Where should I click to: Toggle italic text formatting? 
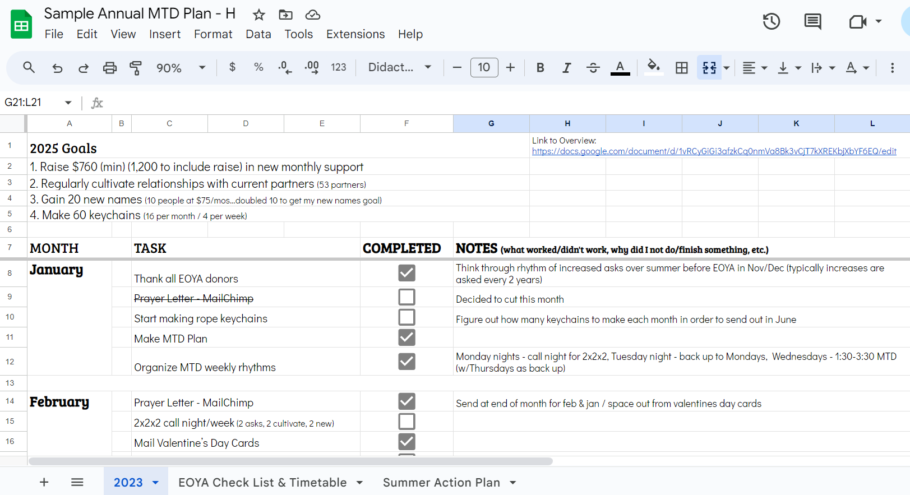(x=566, y=68)
